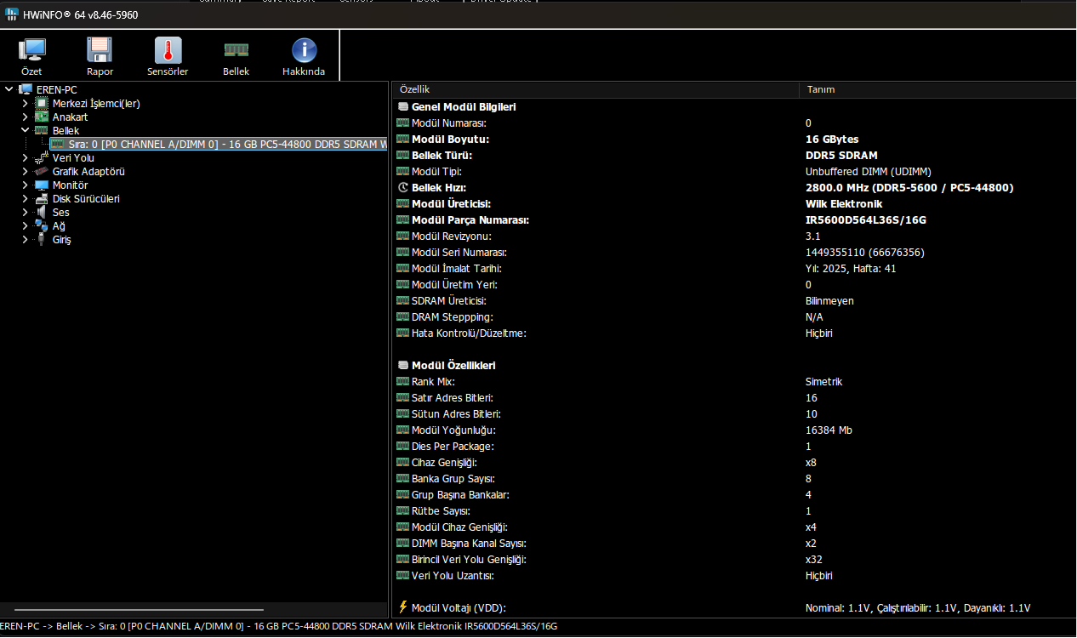Select Anakart label in the tree

[70, 117]
